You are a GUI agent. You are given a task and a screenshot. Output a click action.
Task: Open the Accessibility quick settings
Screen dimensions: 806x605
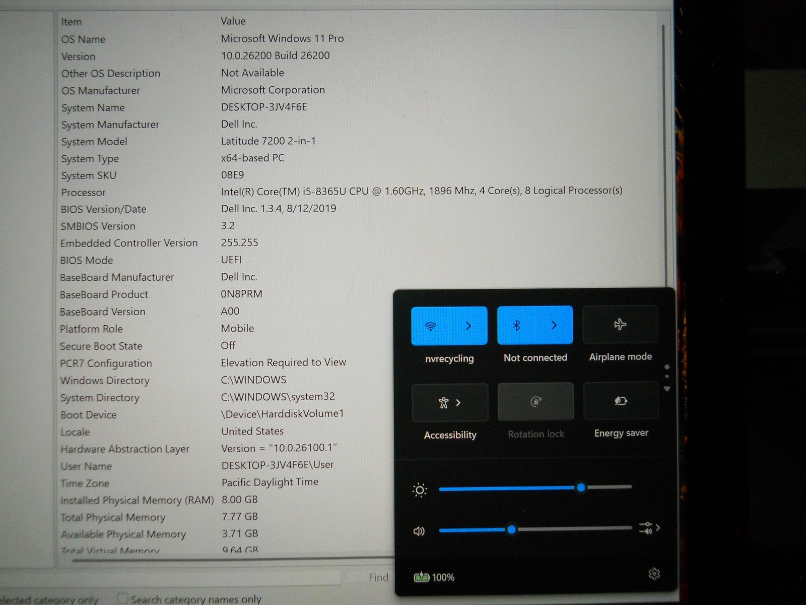click(x=450, y=402)
